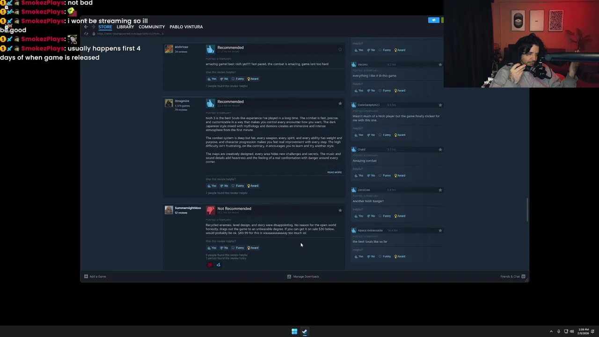Viewport: 599px width, 337px height.
Task: Click thumbs-up icon beside ZenoGas name
Action: [354, 190]
